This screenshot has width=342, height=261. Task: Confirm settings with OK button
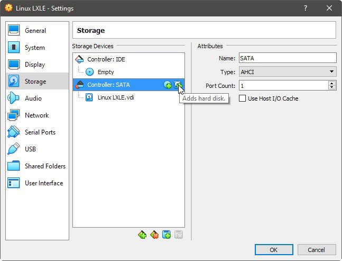pyautogui.click(x=274, y=250)
